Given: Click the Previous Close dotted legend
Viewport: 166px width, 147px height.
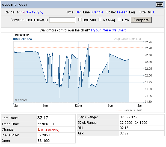Looking at the screenshot, I should click(x=130, y=110).
